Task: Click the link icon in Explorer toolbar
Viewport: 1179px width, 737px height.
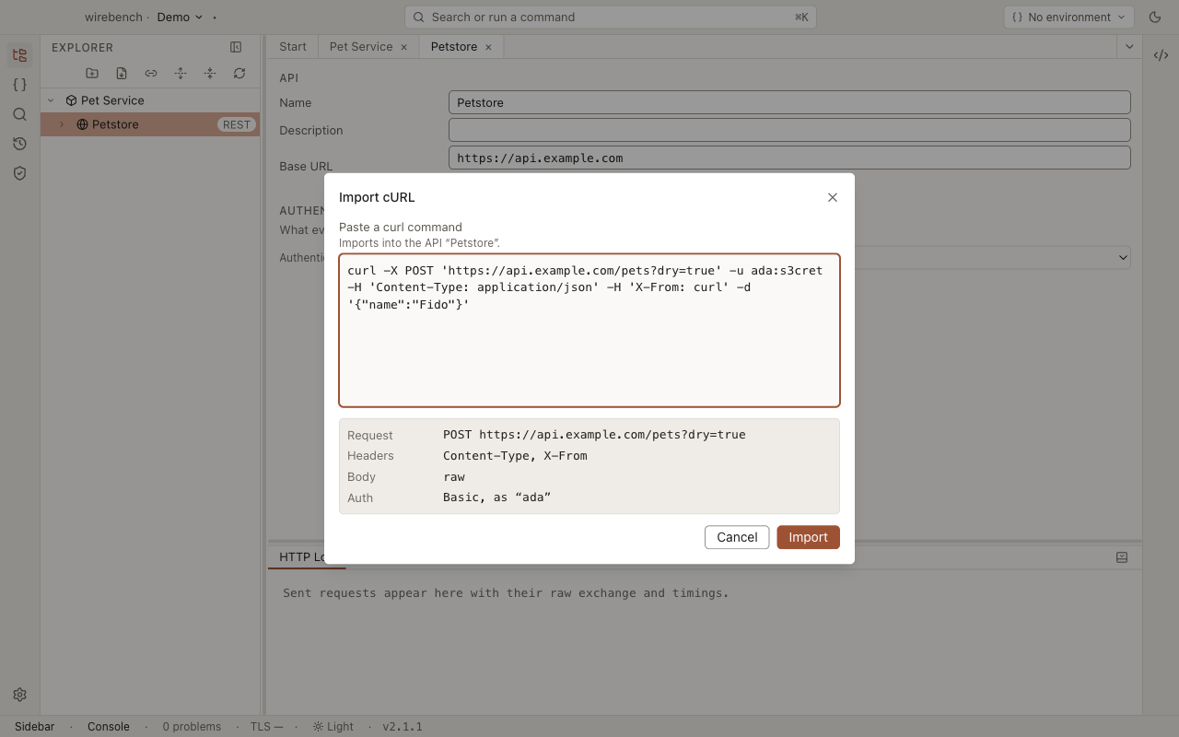Action: (151, 73)
